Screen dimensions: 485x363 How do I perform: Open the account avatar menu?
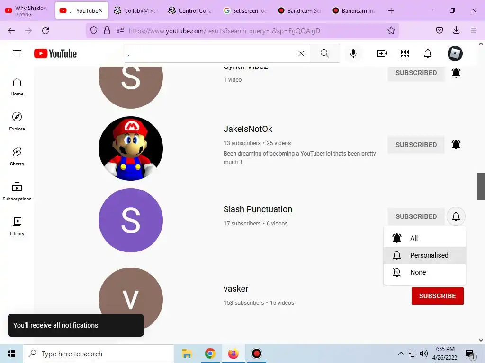click(x=455, y=53)
